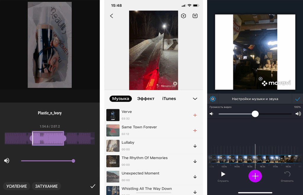This screenshot has width=303, height=195.
Task: Remove the Movavi watermark via X
Action: coord(260,79)
